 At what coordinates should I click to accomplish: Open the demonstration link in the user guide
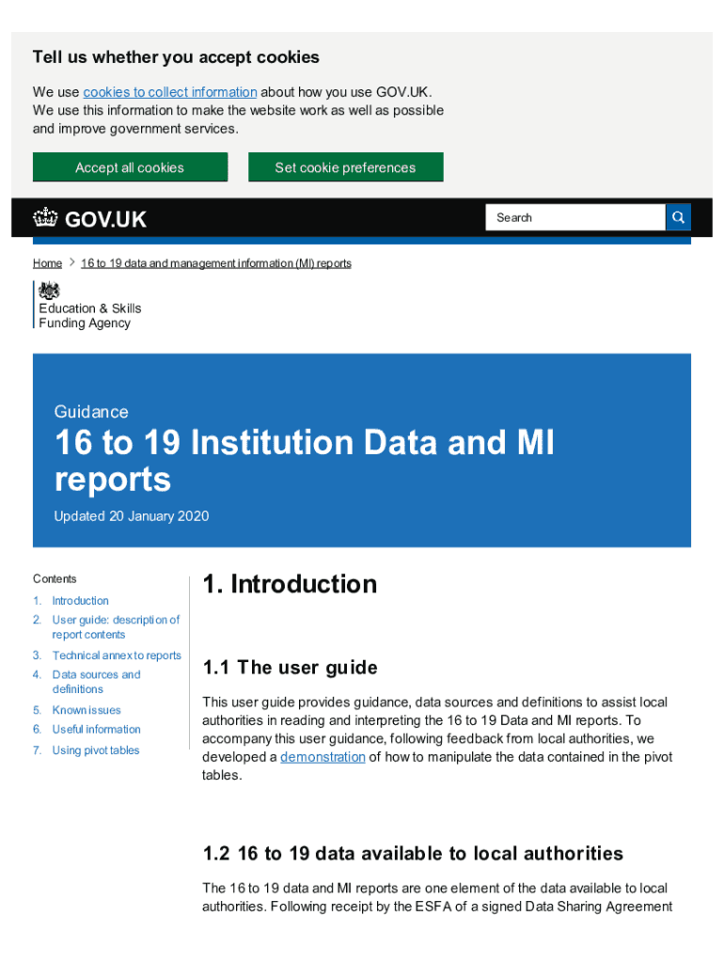pos(323,757)
